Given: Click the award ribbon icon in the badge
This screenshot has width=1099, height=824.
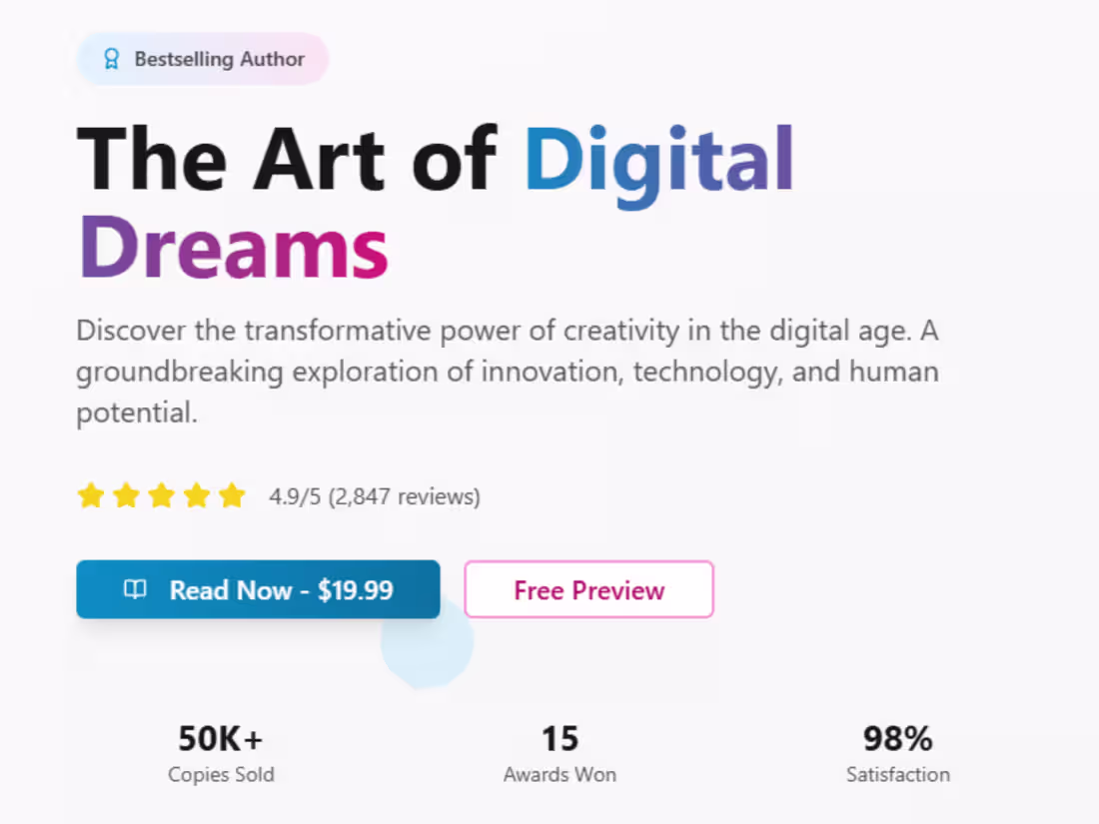Looking at the screenshot, I should pyautogui.click(x=110, y=59).
